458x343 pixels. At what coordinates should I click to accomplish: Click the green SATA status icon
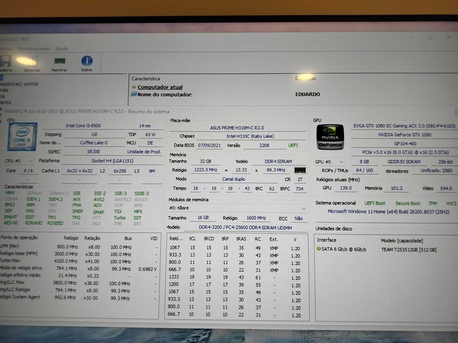(x=319, y=249)
